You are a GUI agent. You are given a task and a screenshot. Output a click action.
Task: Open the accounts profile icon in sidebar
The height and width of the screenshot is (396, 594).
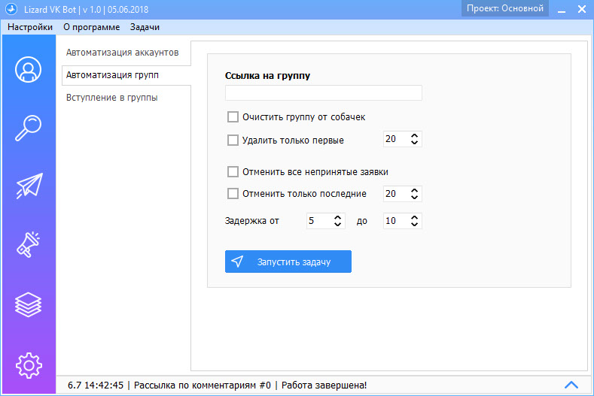click(x=28, y=70)
